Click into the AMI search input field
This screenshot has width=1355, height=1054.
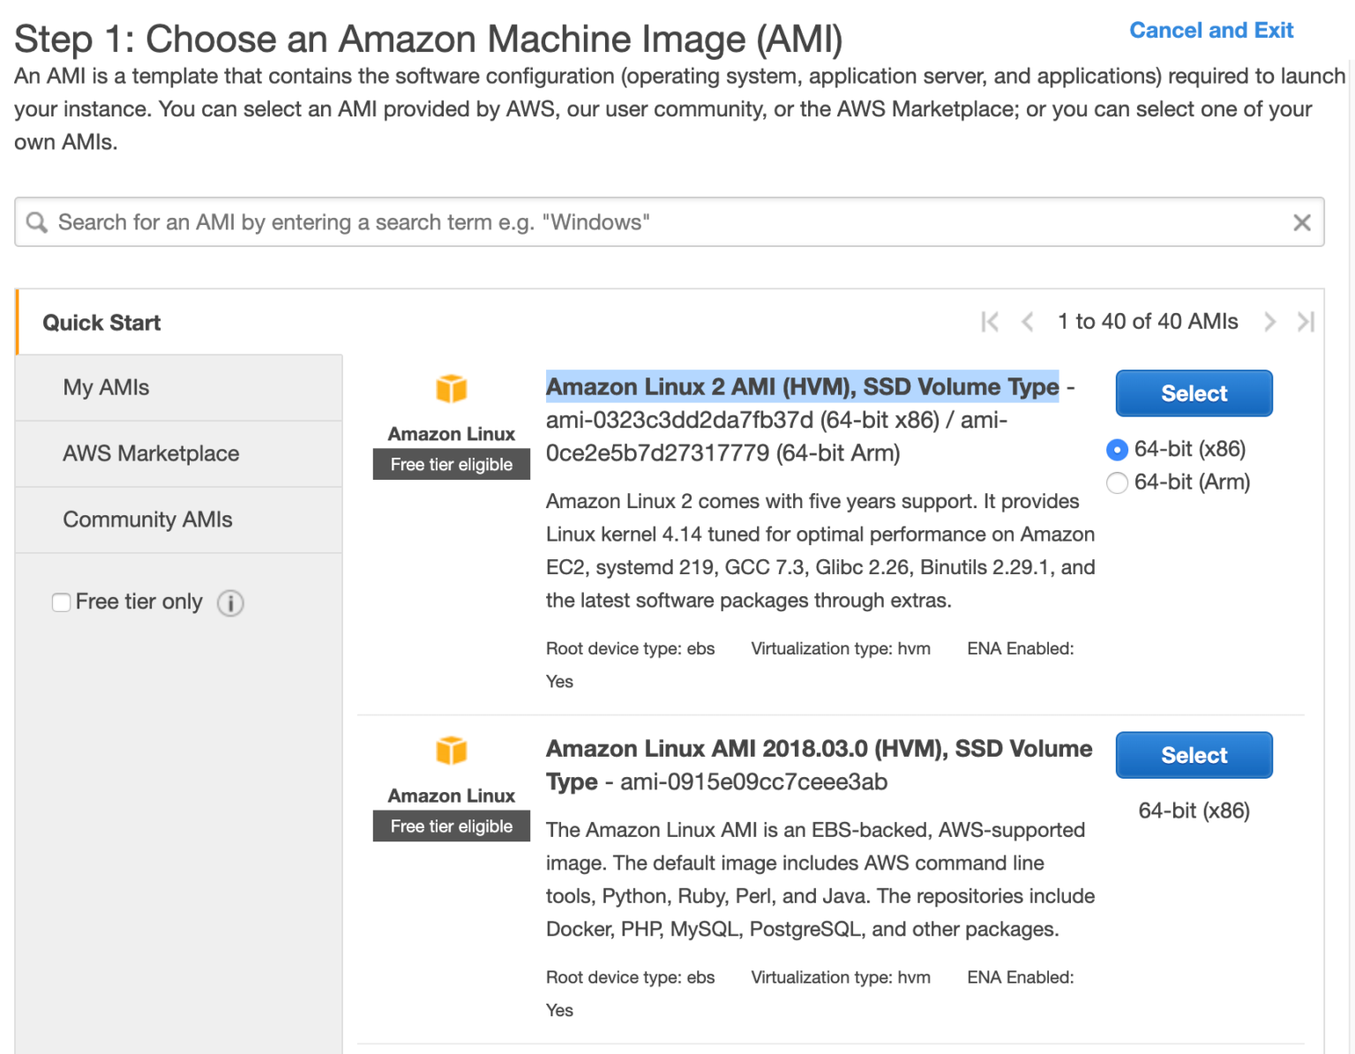pyautogui.click(x=618, y=222)
